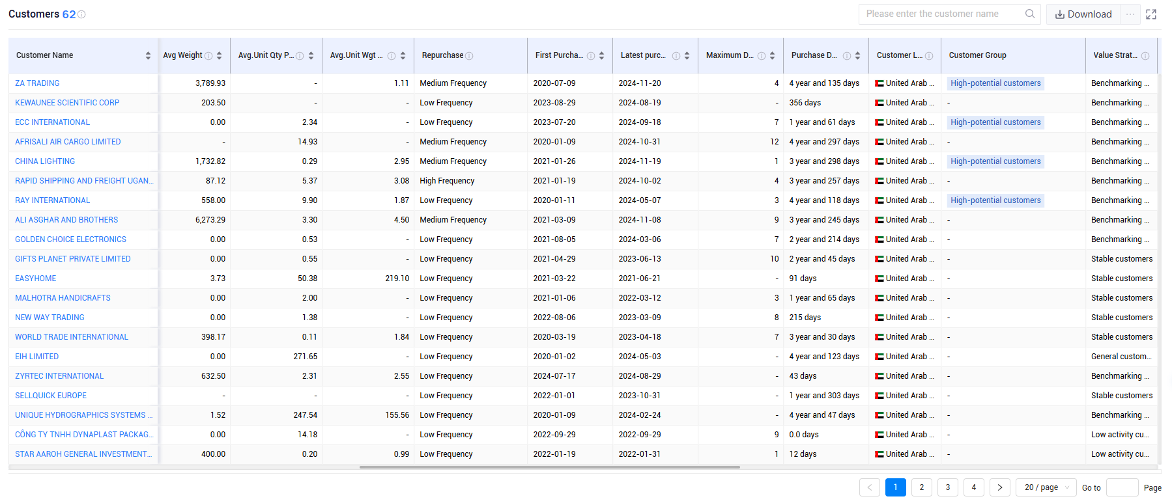Go to page 3
The height and width of the screenshot is (503, 1172).
[x=948, y=487]
